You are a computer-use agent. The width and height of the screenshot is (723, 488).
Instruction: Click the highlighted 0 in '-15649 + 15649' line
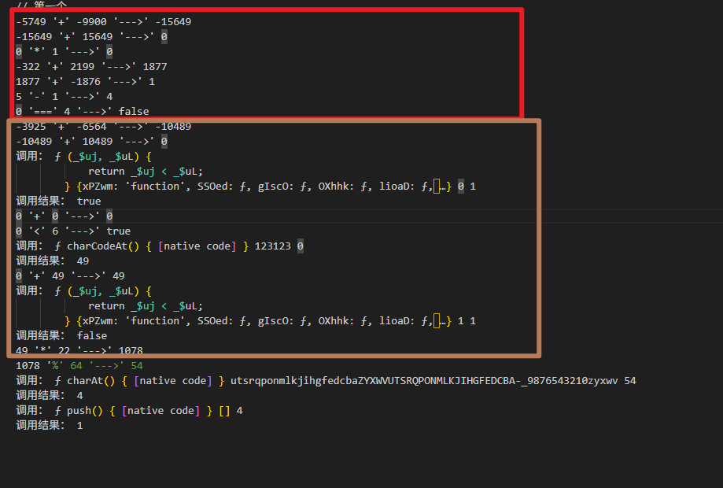coord(164,37)
